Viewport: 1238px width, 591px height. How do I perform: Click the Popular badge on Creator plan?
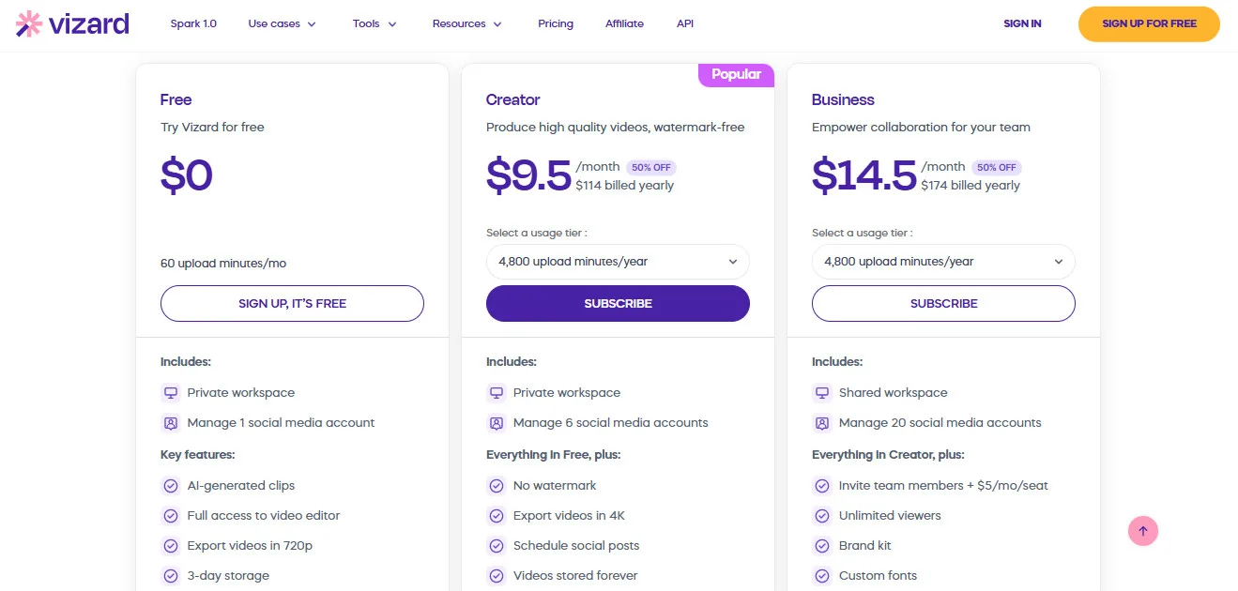[x=736, y=74]
